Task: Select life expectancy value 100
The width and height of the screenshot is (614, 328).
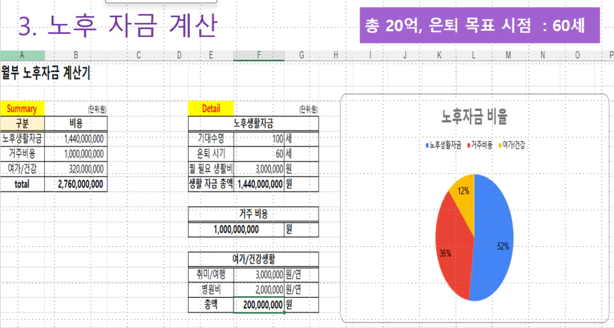Action: 259,139
